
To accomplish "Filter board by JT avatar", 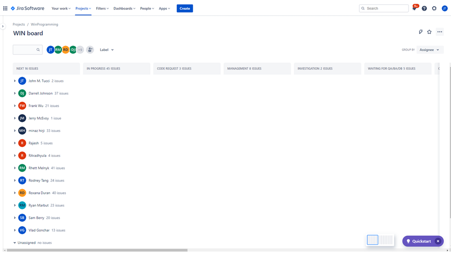I will pyautogui.click(x=50, y=50).
